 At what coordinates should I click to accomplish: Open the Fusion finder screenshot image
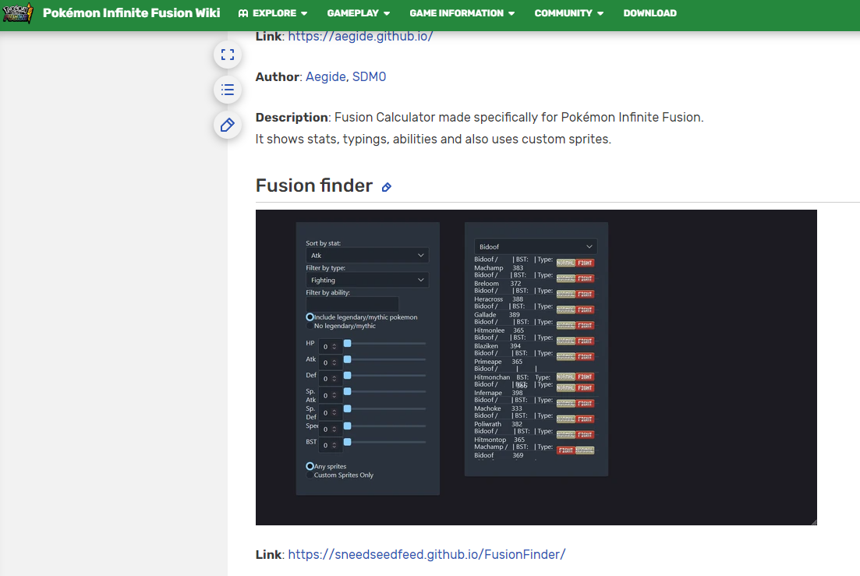pyautogui.click(x=536, y=367)
